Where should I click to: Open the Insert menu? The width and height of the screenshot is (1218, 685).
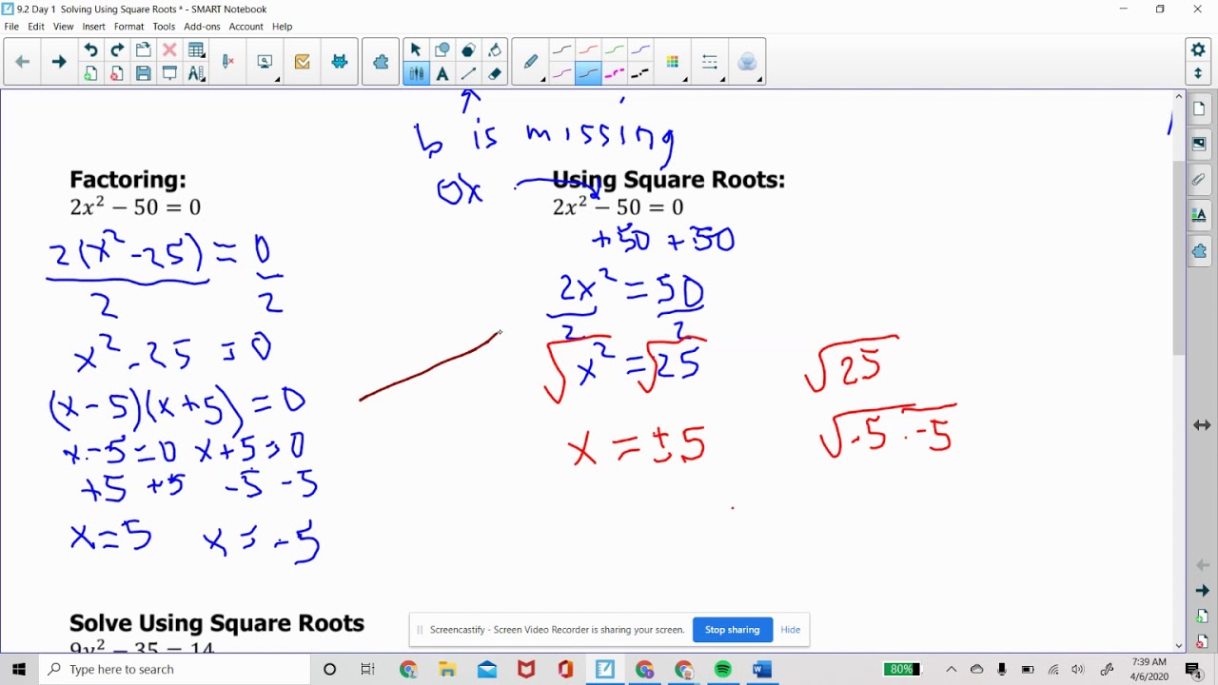click(x=94, y=27)
